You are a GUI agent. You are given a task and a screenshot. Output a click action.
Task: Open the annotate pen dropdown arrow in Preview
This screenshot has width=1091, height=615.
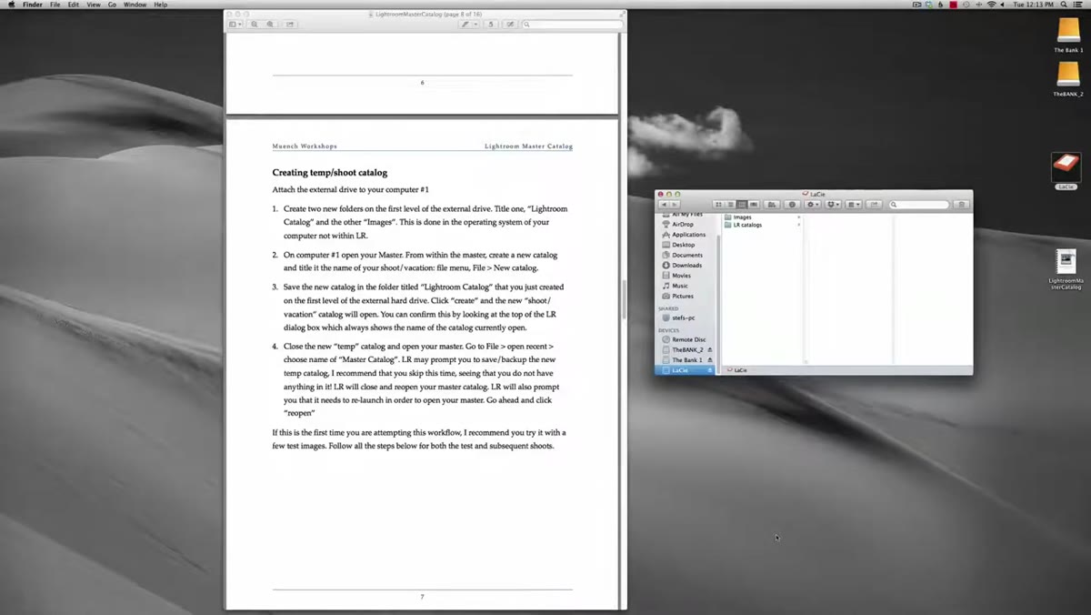[475, 25]
